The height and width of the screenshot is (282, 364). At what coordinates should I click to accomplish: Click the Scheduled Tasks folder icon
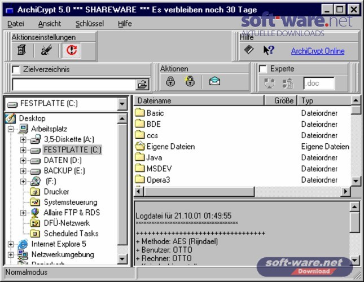click(35, 233)
